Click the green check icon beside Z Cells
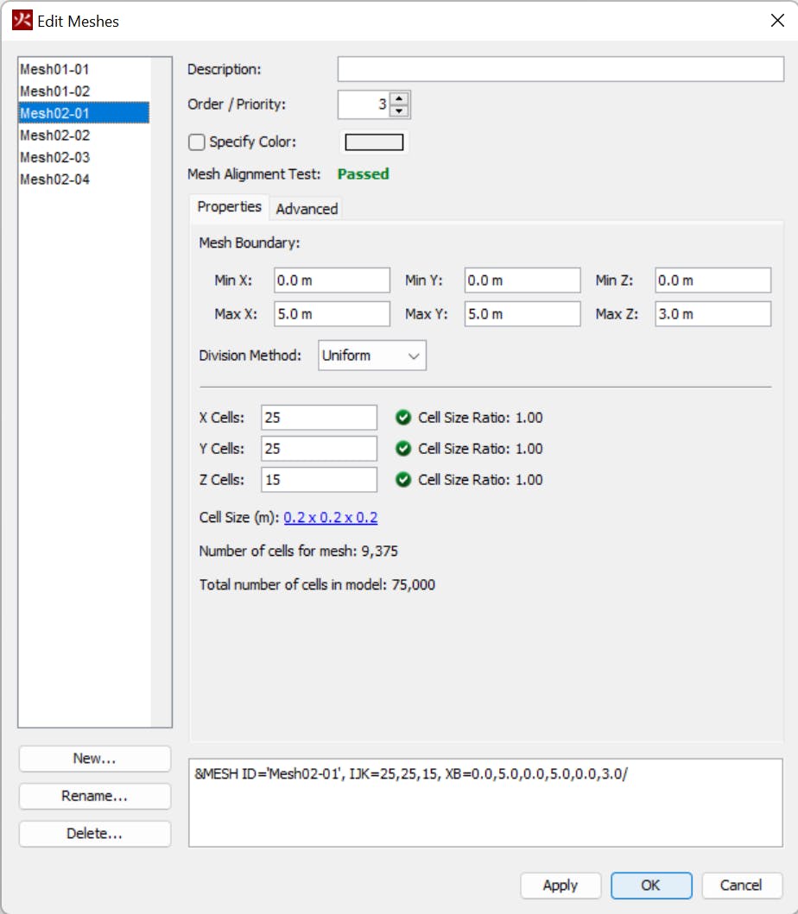Viewport: 798px width, 914px height. [402, 480]
